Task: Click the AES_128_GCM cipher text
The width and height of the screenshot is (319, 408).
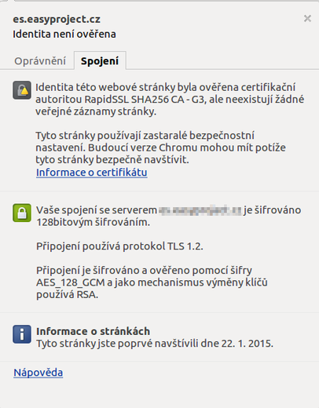Action: (x=71, y=282)
